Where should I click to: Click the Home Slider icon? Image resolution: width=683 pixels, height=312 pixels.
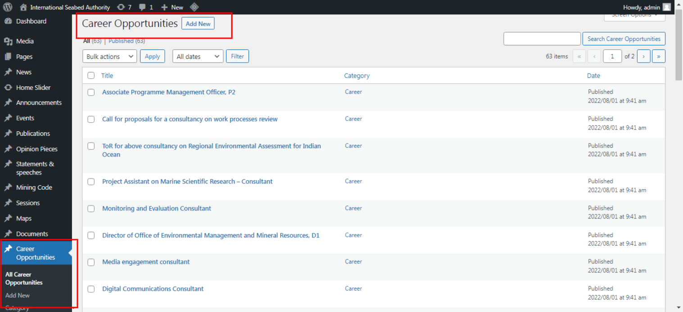[x=8, y=88]
